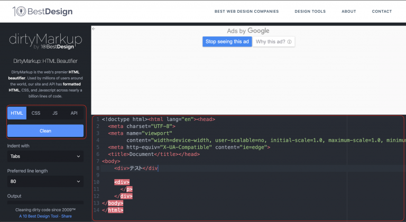Click the Clean button

(45, 131)
